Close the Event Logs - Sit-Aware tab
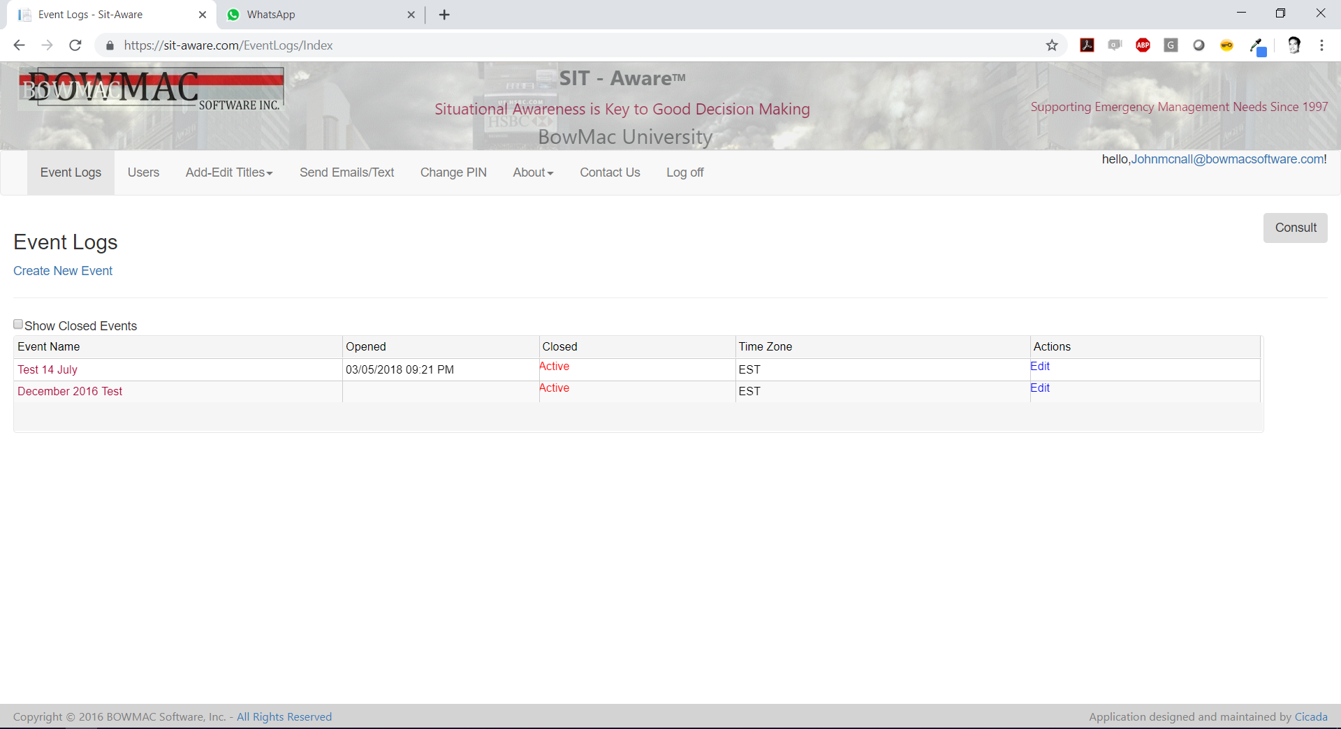This screenshot has height=729, width=1341. [203, 15]
